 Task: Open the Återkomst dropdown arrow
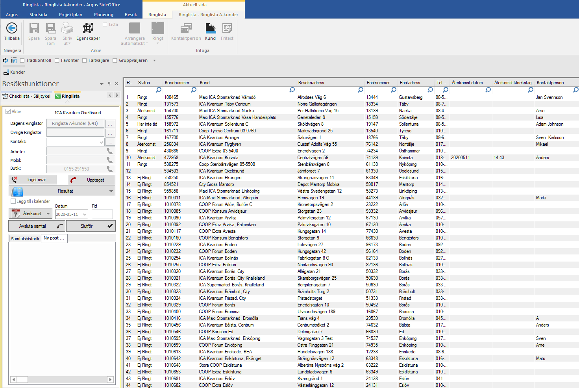click(48, 213)
